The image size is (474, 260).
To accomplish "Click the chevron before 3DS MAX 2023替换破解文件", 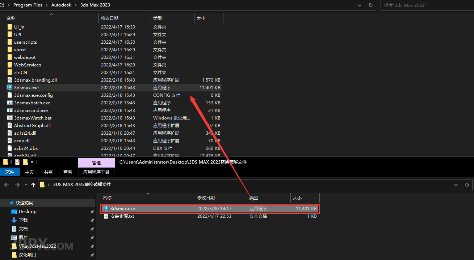I will [x=49, y=185].
